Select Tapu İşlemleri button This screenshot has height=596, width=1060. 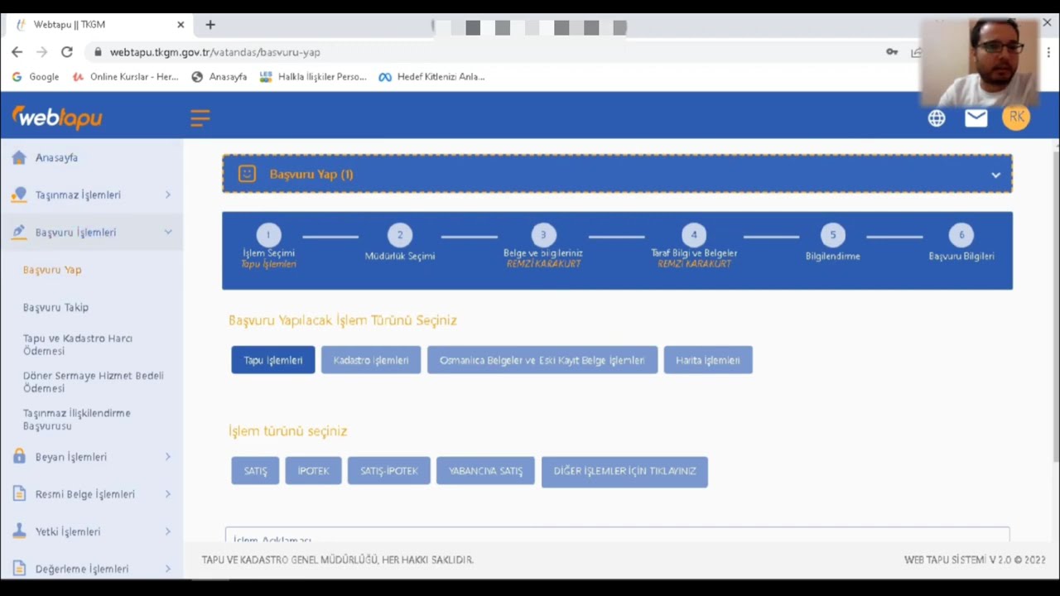273,360
